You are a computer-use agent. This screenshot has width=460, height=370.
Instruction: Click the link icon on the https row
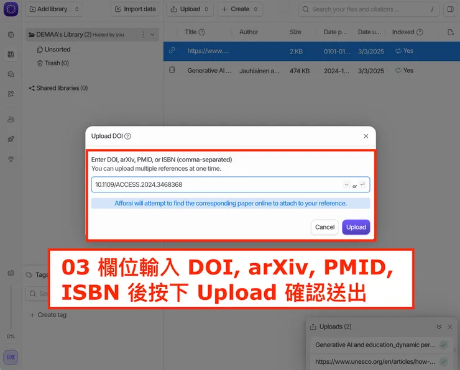(172, 51)
